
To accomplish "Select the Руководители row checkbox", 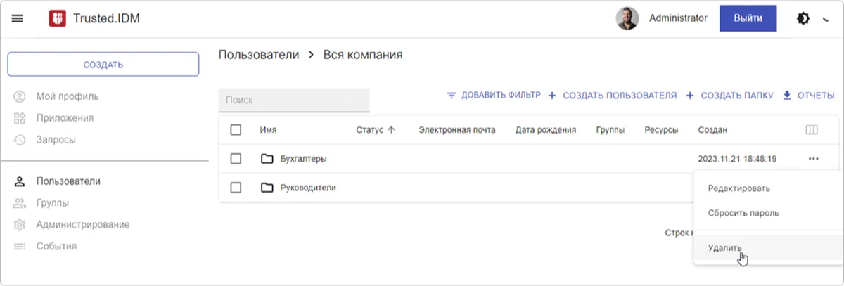I will [x=236, y=188].
